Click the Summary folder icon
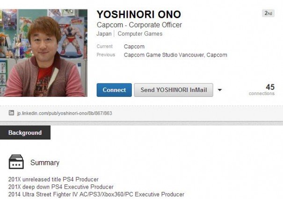Viewport: 283px width, 199px height. [16, 162]
